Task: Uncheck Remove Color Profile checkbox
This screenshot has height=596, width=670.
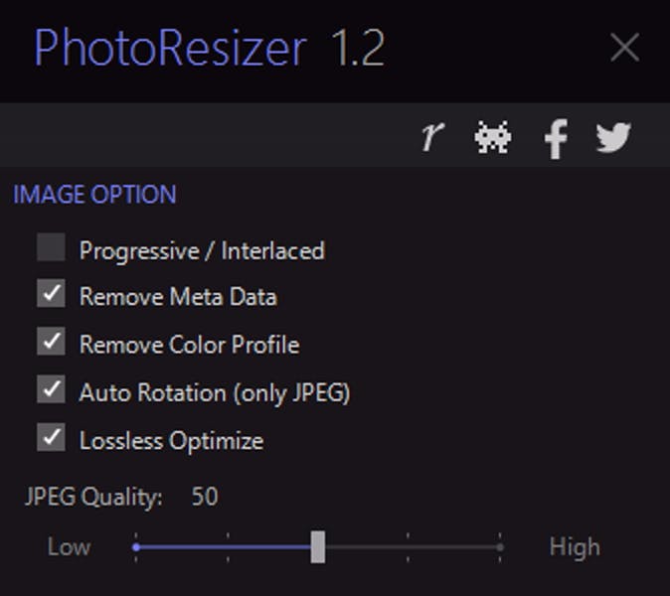Action: (51, 342)
